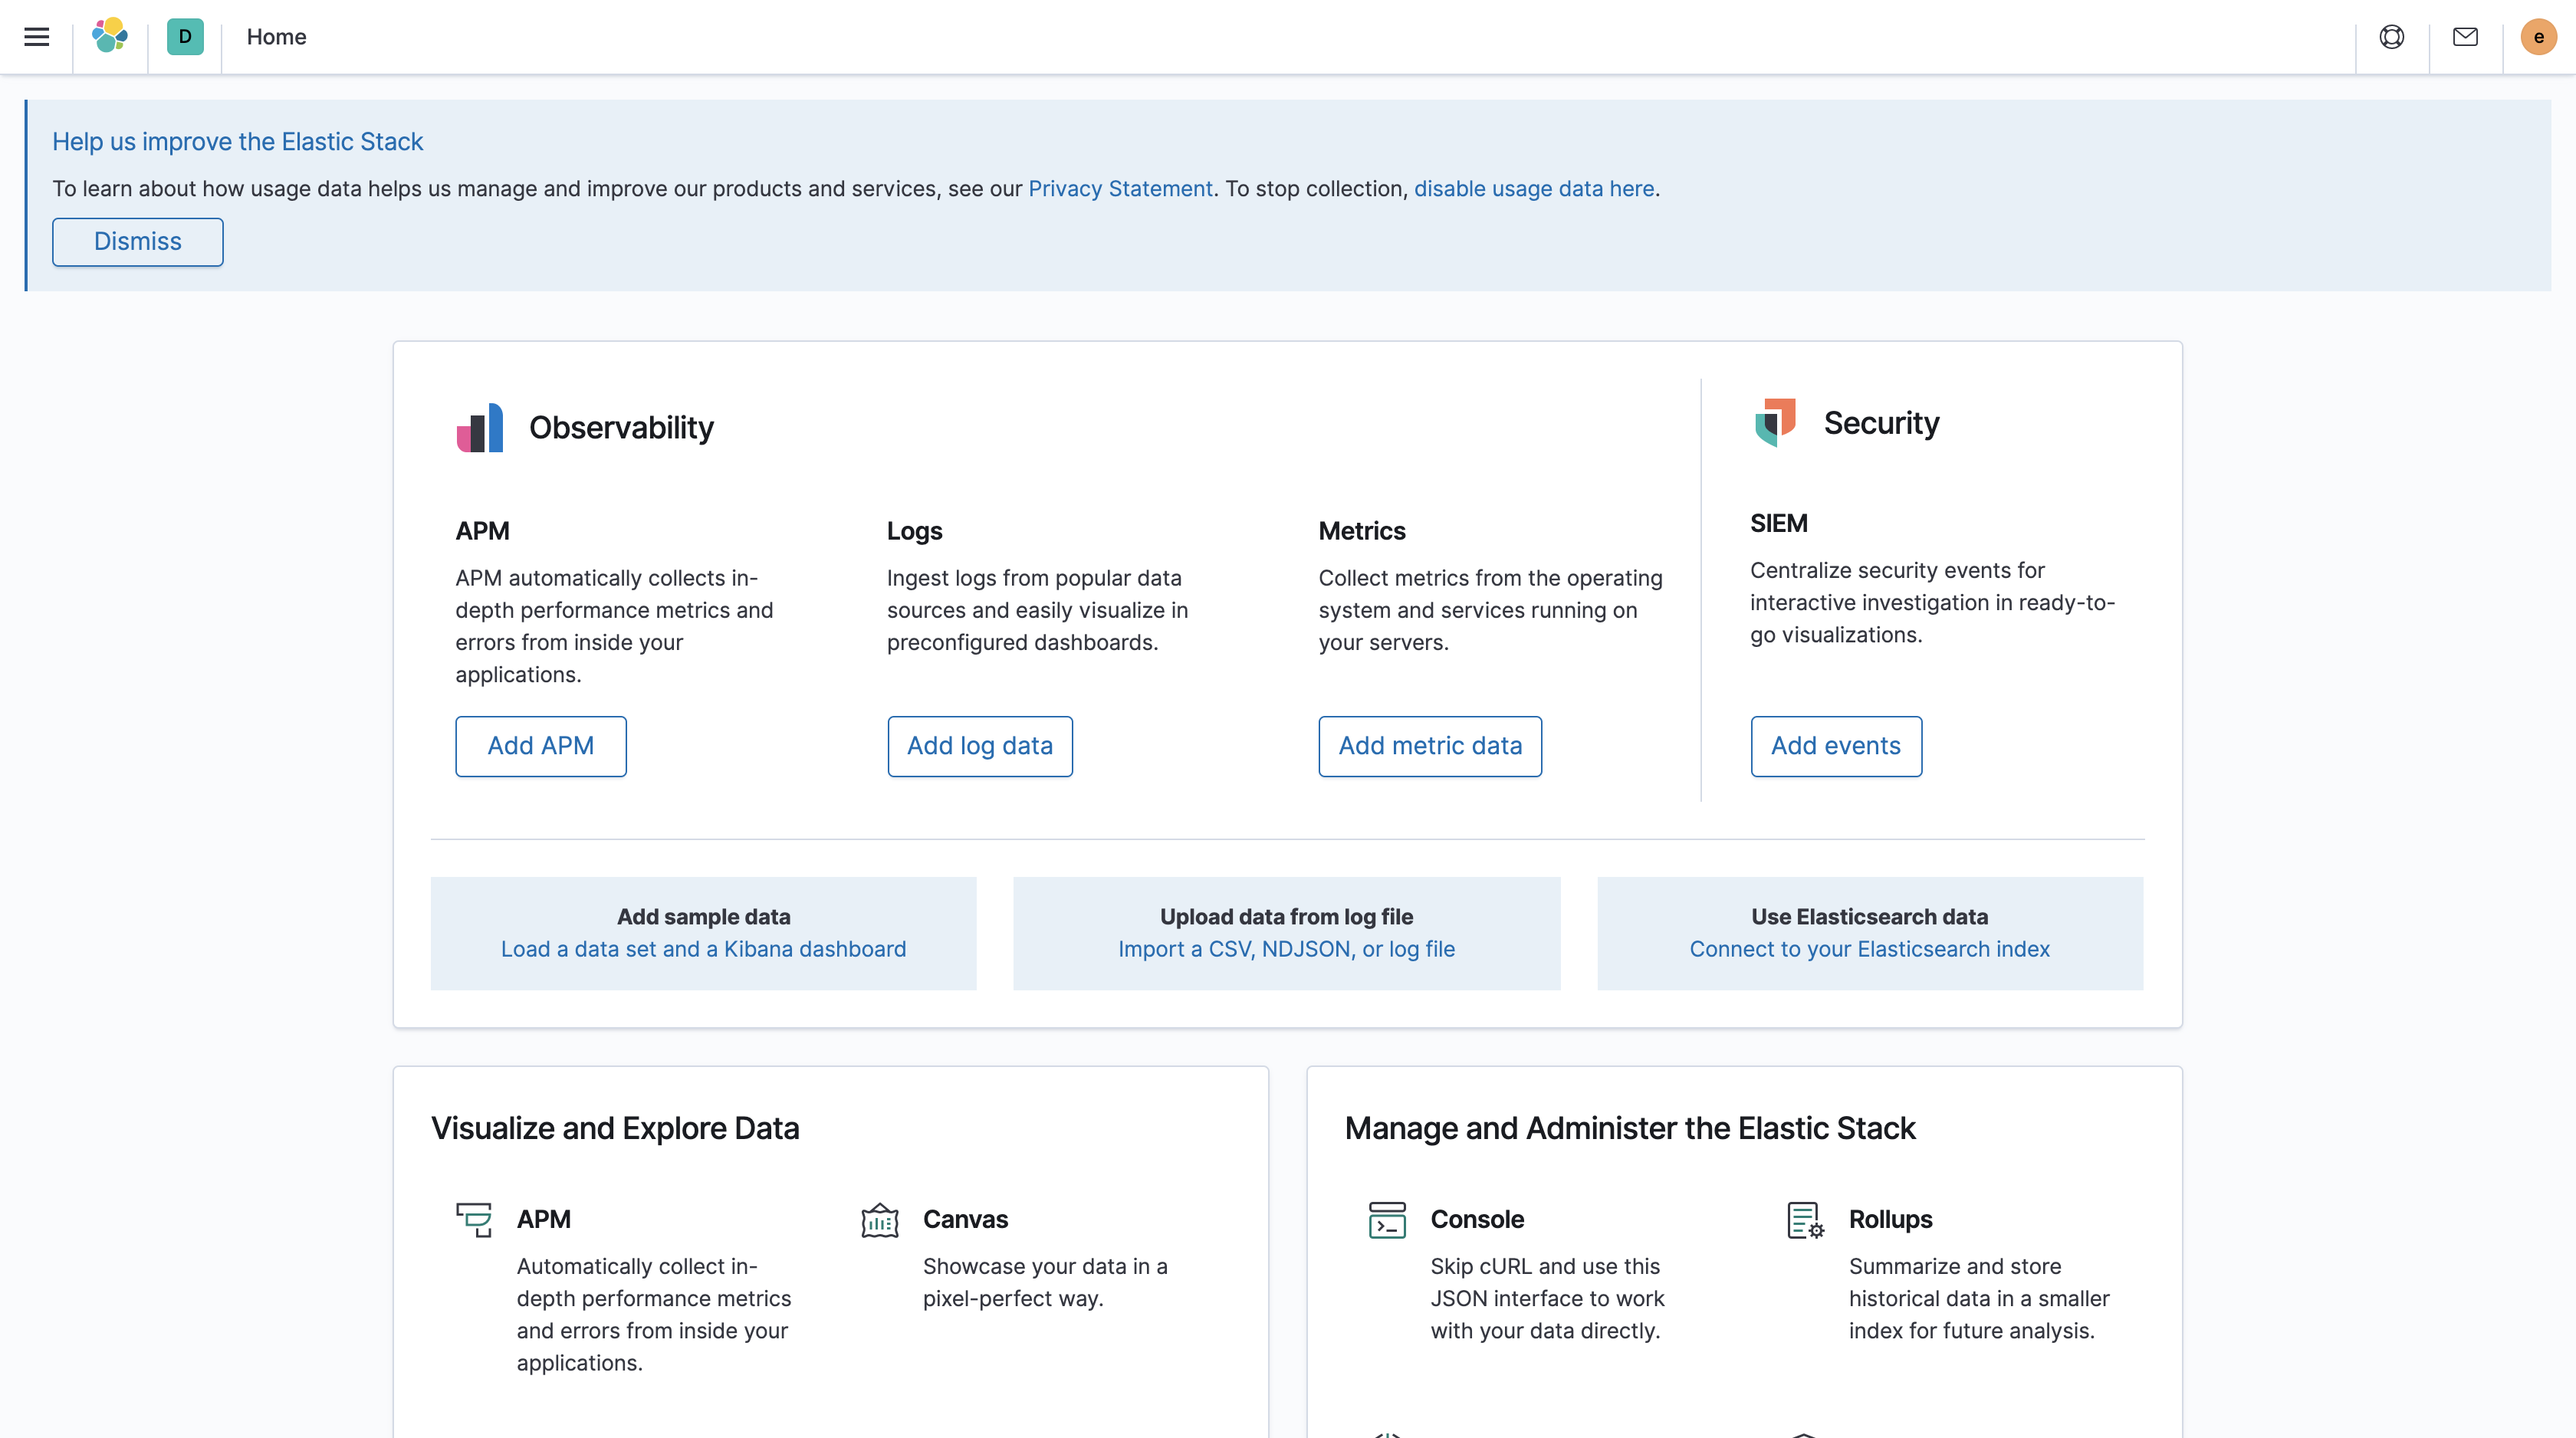Click the Add metric data button

point(1430,746)
